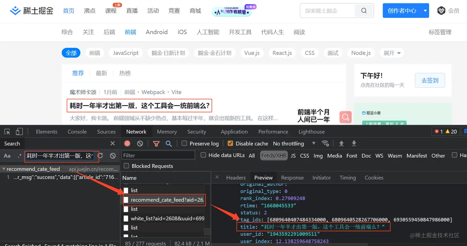Open the Headers tab

(236, 178)
